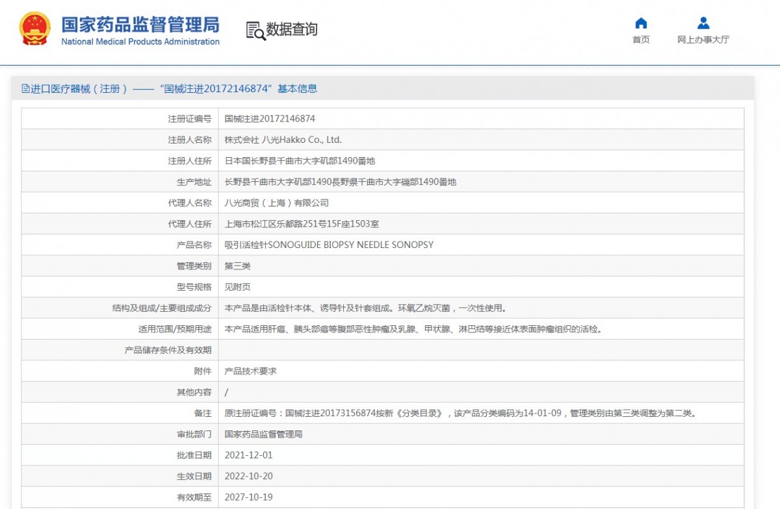Click the 备注 remark text about 分类目录
The image size is (780, 509).
pyautogui.click(x=460, y=413)
